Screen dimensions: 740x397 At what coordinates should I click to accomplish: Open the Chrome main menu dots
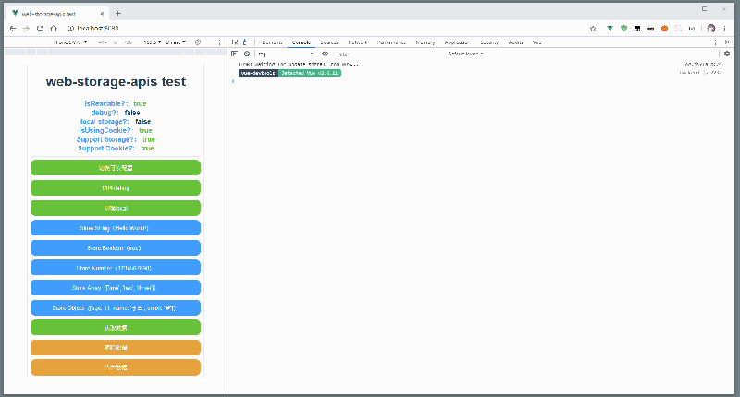[725, 29]
